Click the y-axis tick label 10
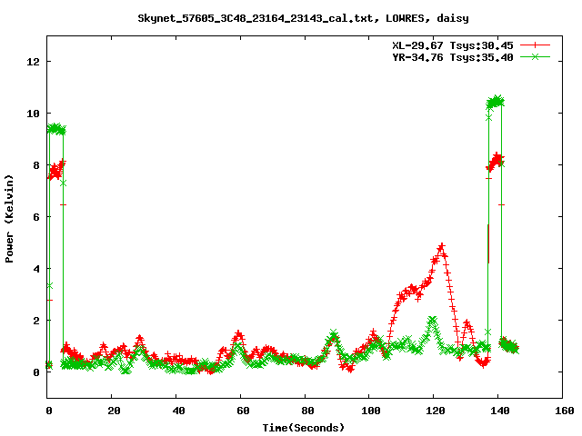Viewport: 582px width, 436px height. (33, 114)
